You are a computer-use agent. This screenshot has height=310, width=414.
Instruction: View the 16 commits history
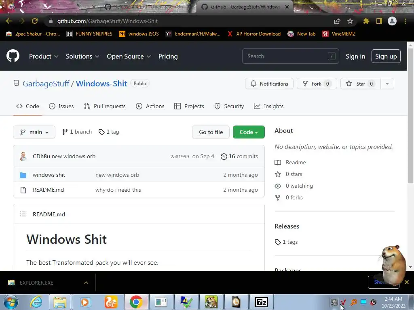pos(239,156)
